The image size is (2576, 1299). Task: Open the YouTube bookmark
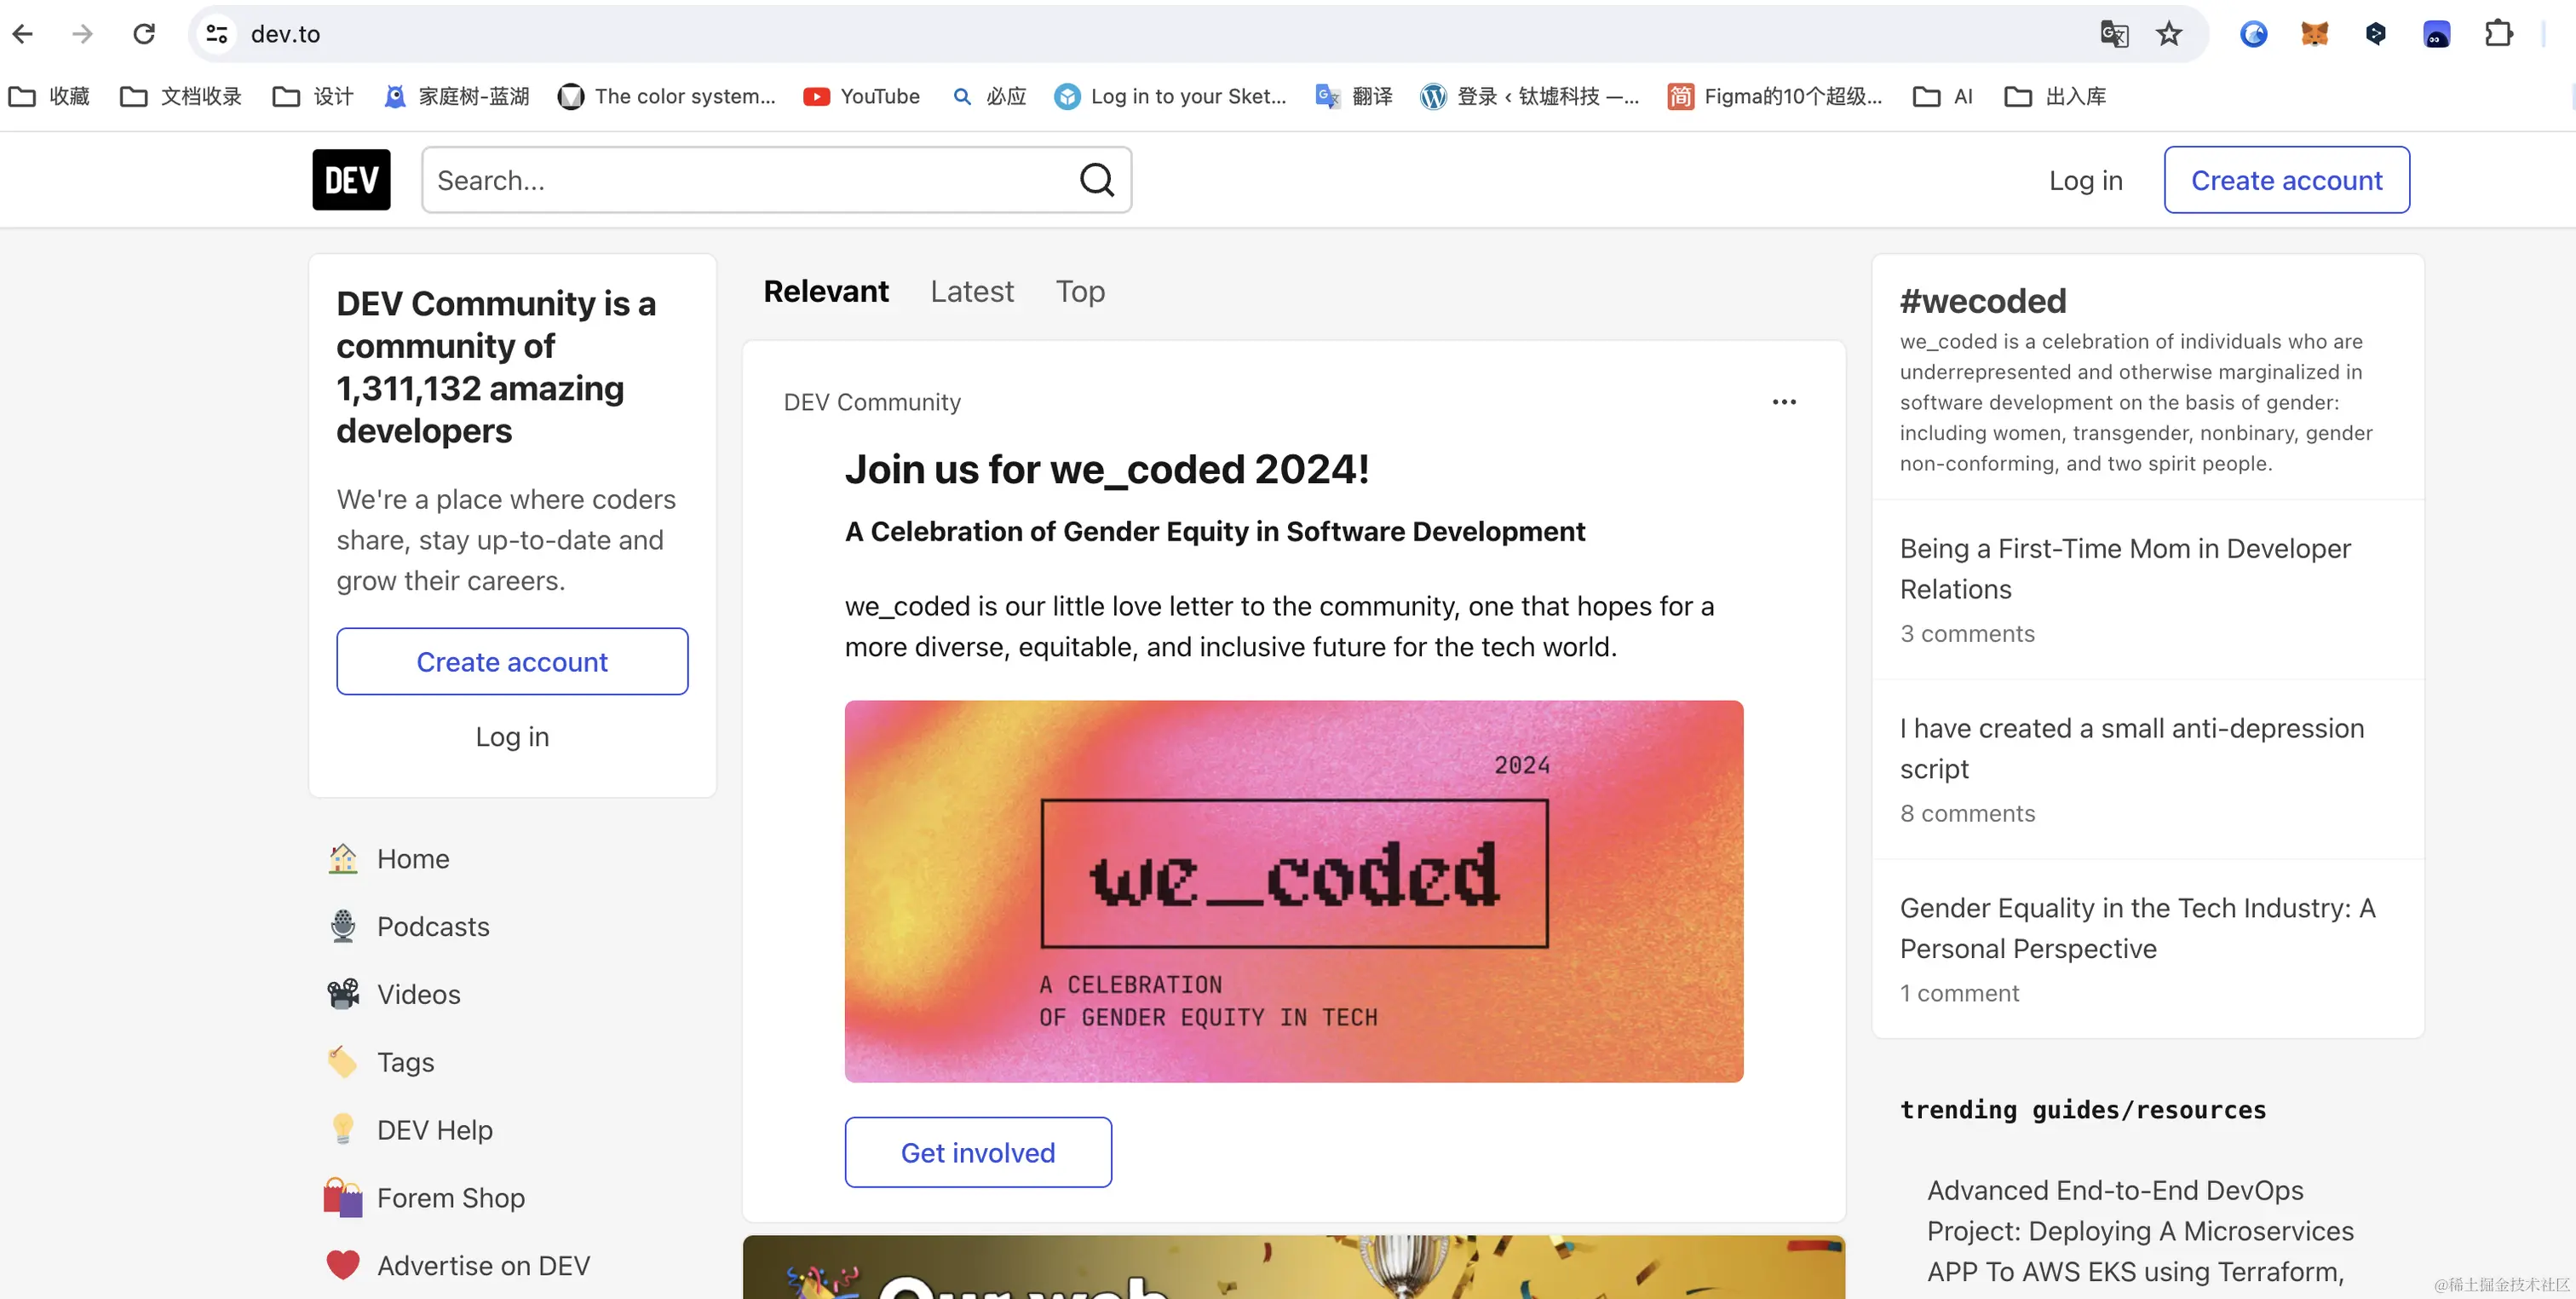pos(862,96)
